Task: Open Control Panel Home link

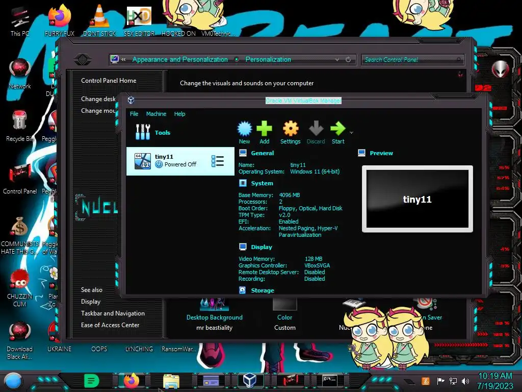Action: (x=109, y=80)
